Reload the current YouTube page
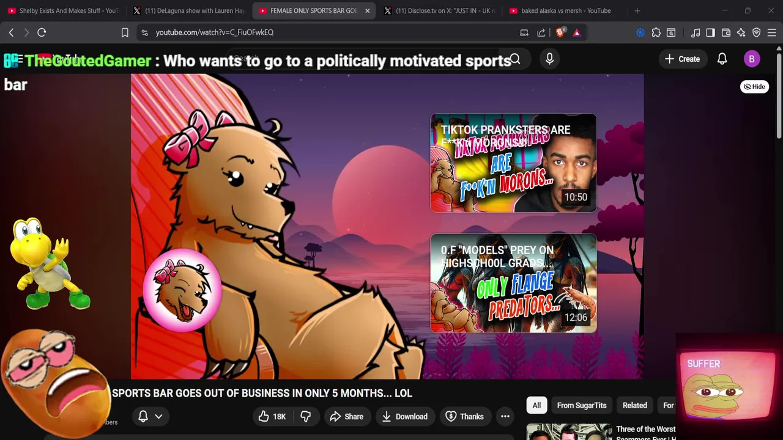783x440 pixels. pyautogui.click(x=42, y=32)
